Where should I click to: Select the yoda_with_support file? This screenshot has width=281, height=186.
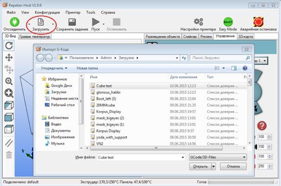pyautogui.click(x=112, y=138)
